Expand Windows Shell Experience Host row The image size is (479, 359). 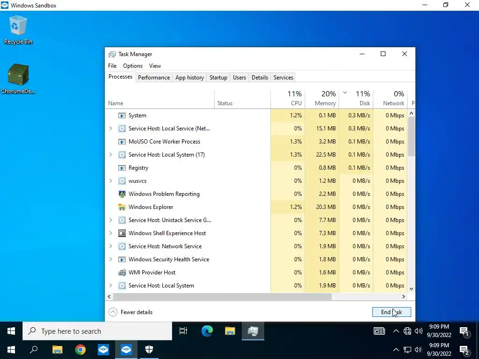point(110,233)
